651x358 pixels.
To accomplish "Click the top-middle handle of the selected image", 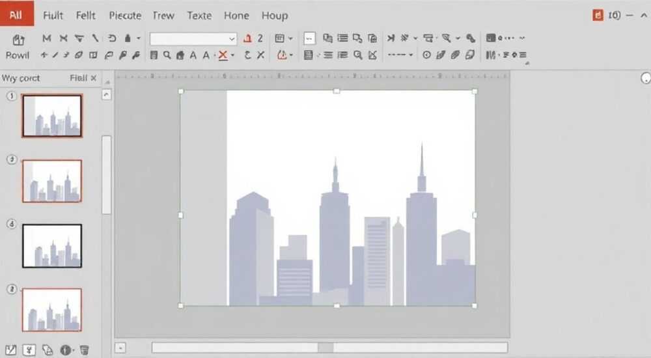I will tap(337, 91).
